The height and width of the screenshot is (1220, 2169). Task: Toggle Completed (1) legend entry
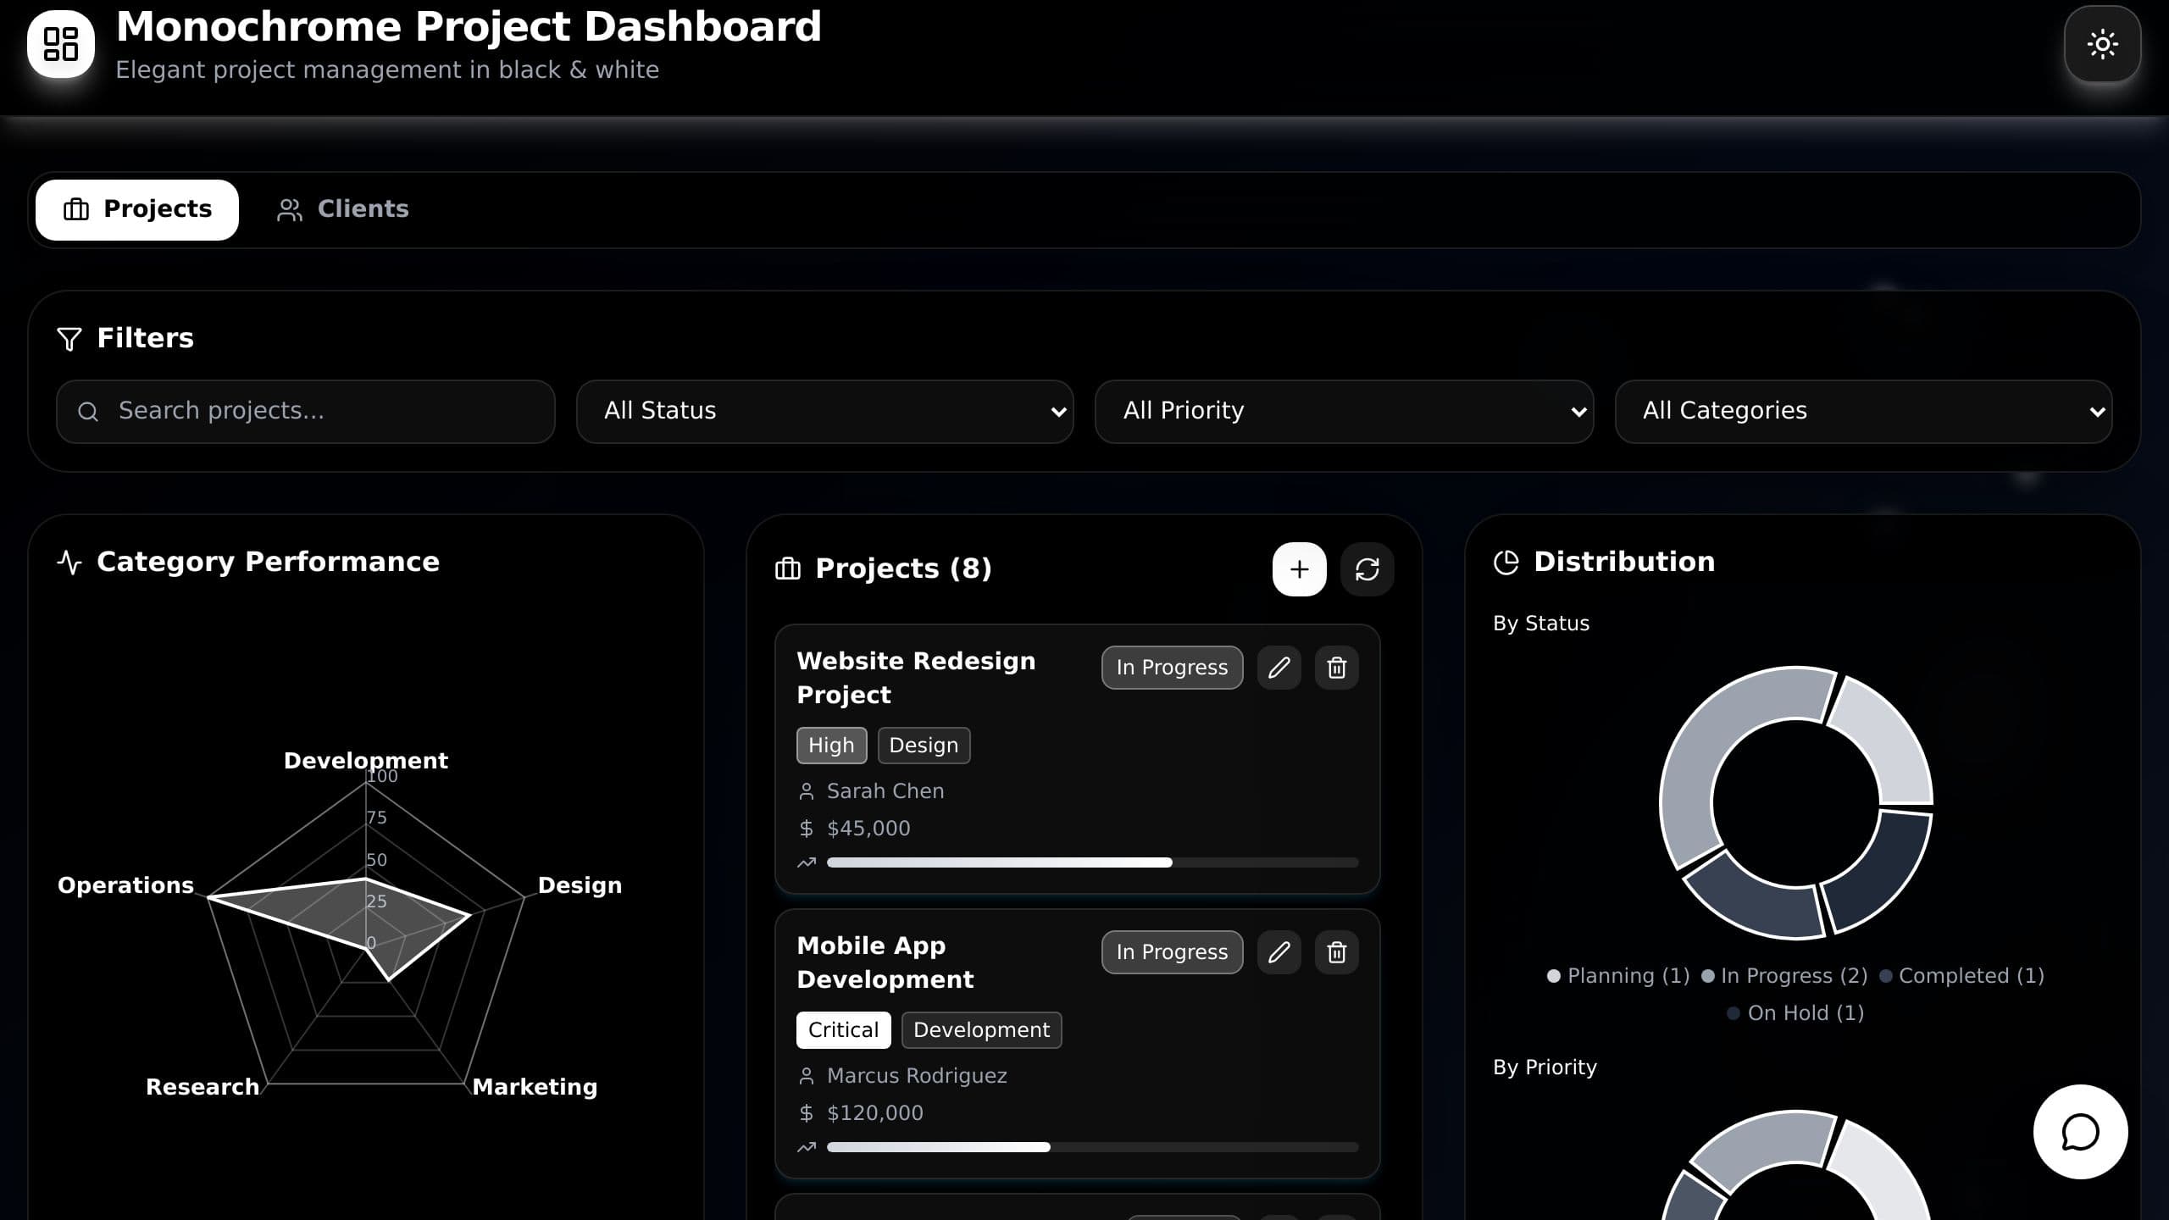coord(1962,976)
